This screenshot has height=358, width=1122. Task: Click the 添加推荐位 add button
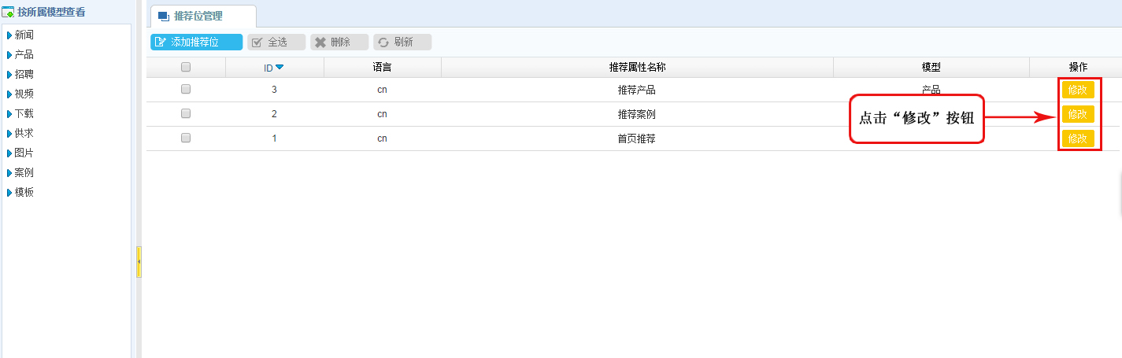click(196, 42)
